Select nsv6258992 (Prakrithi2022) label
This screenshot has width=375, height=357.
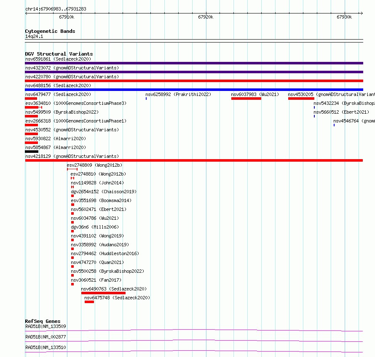click(x=178, y=94)
